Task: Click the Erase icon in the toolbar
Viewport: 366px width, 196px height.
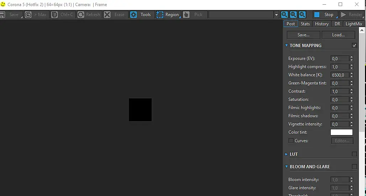Action: 107,15
